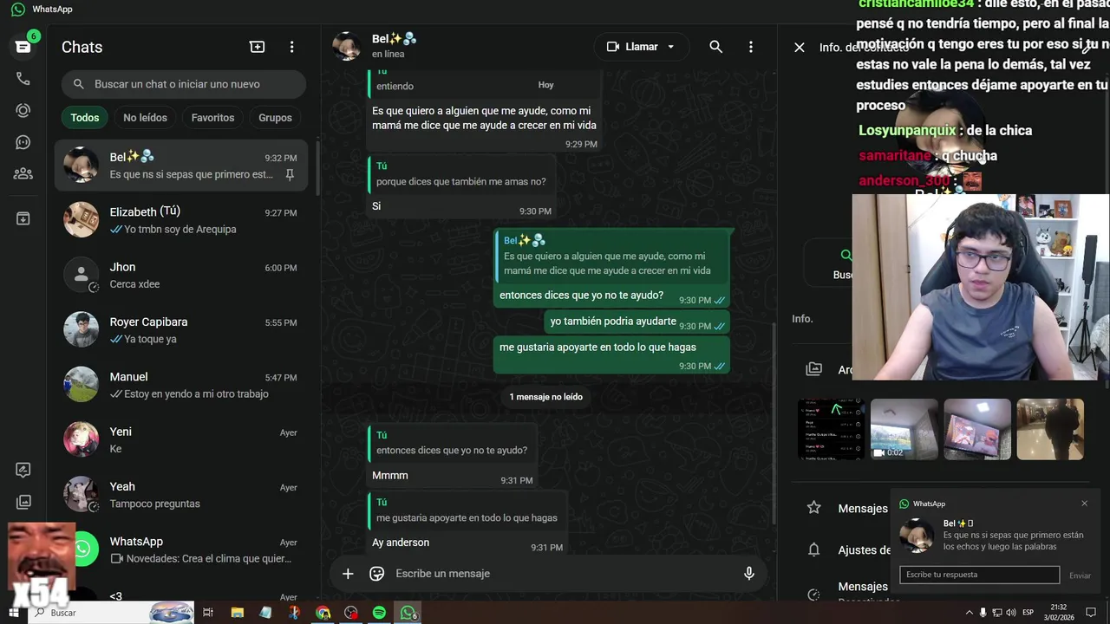The image size is (1110, 624).
Task: Open Bel's profile picture in the header
Action: (x=347, y=47)
